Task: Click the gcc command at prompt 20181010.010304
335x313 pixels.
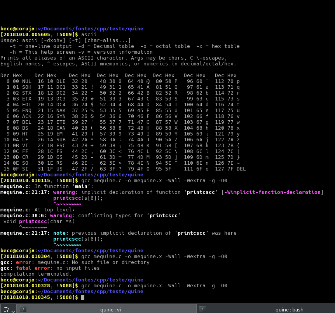Action: pyautogui.click(x=154, y=257)
